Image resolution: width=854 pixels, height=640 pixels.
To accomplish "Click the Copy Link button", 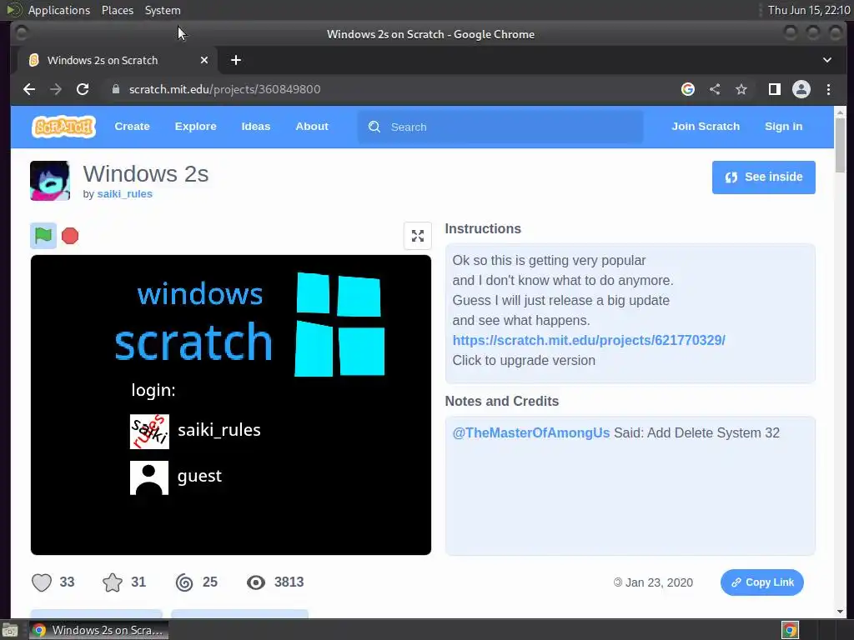I will coord(762,582).
